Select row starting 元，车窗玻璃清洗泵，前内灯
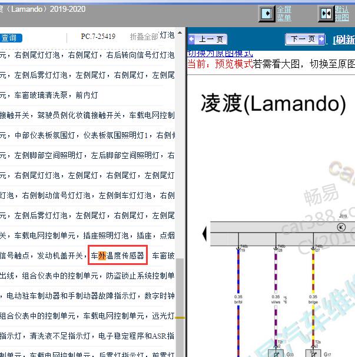 [x=49, y=95]
